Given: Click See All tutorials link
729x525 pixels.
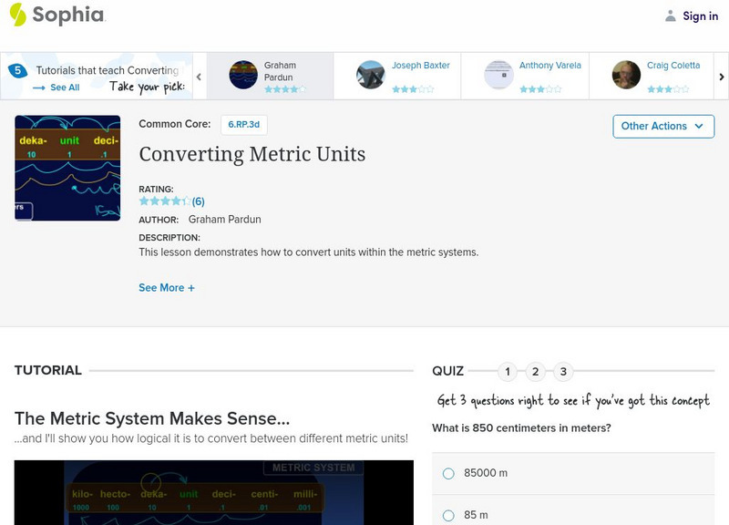Looking at the screenshot, I should coord(65,87).
